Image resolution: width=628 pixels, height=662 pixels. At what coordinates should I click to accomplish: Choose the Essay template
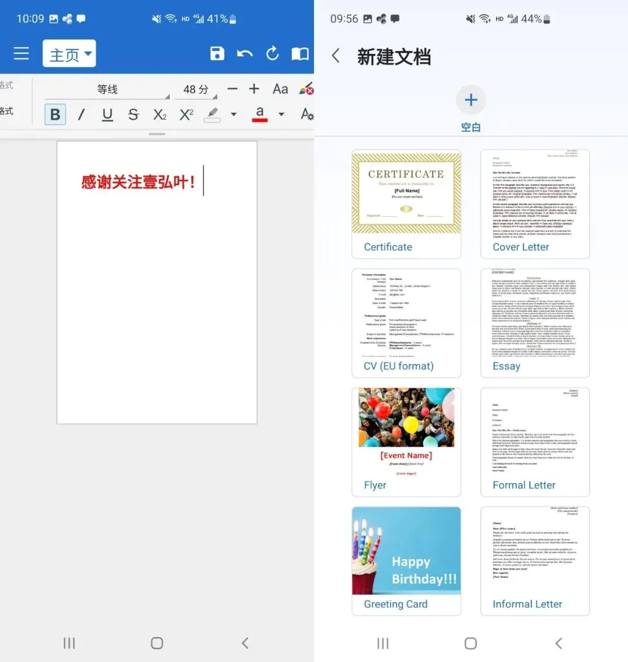535,323
